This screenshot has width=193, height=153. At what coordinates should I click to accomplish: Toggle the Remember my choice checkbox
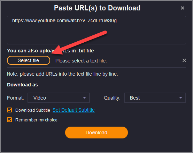coord(9,120)
